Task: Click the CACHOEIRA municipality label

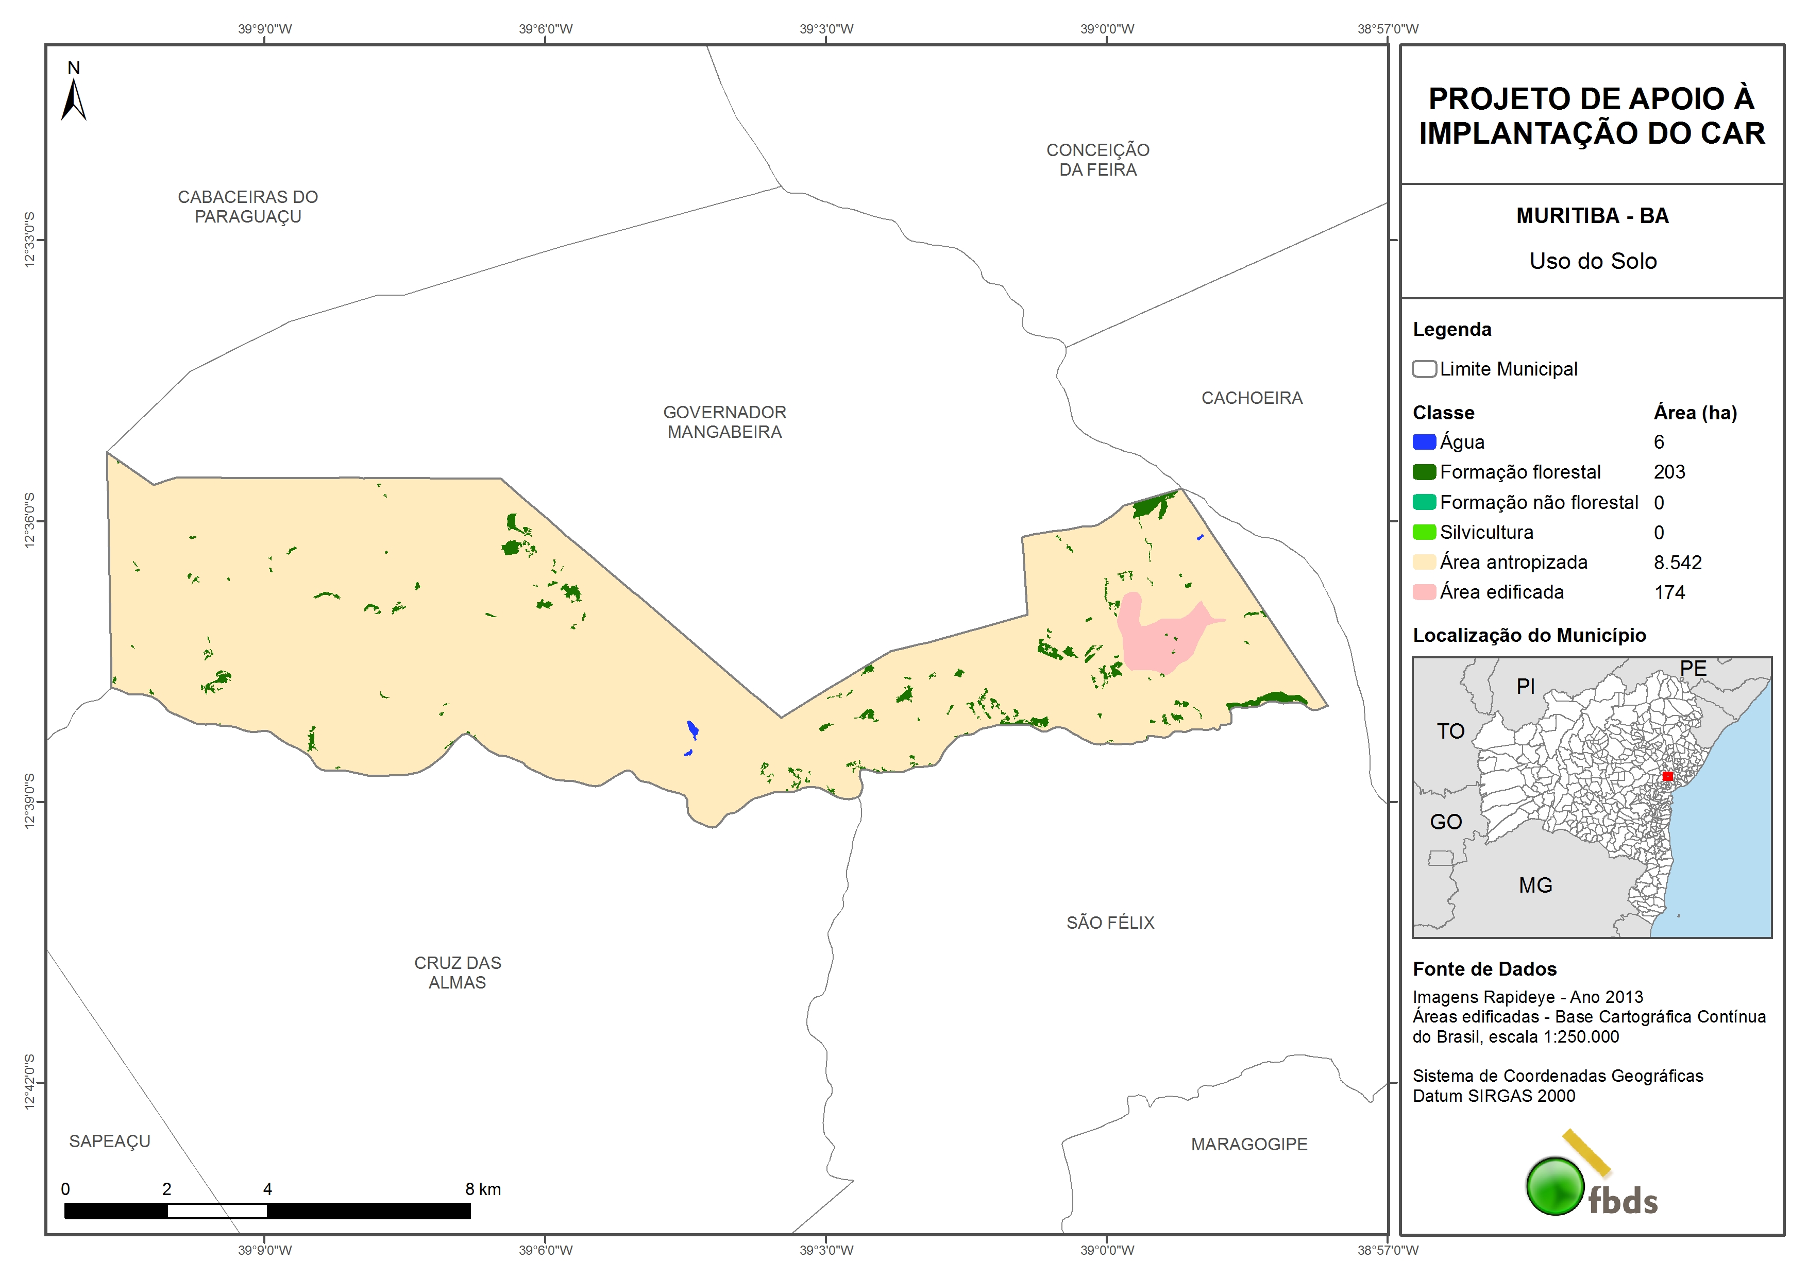Action: [1251, 398]
